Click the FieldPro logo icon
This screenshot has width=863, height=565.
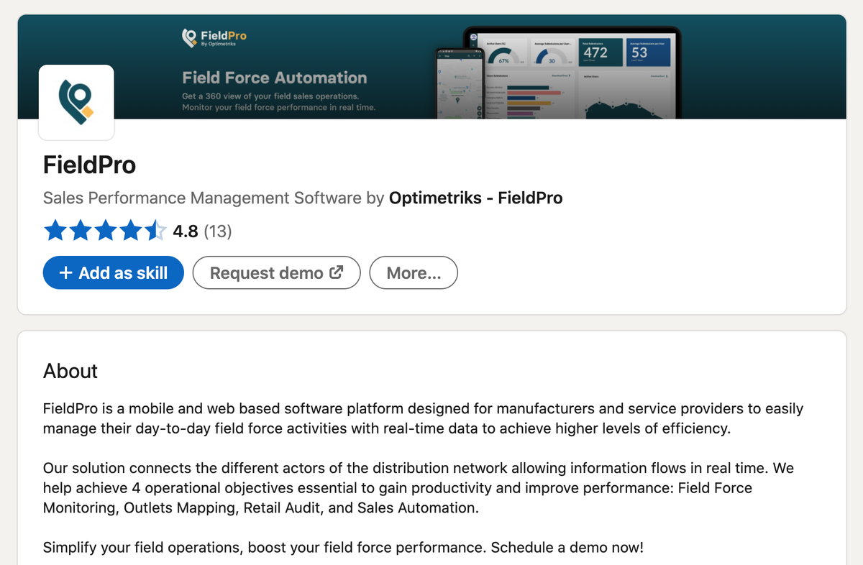pos(76,103)
